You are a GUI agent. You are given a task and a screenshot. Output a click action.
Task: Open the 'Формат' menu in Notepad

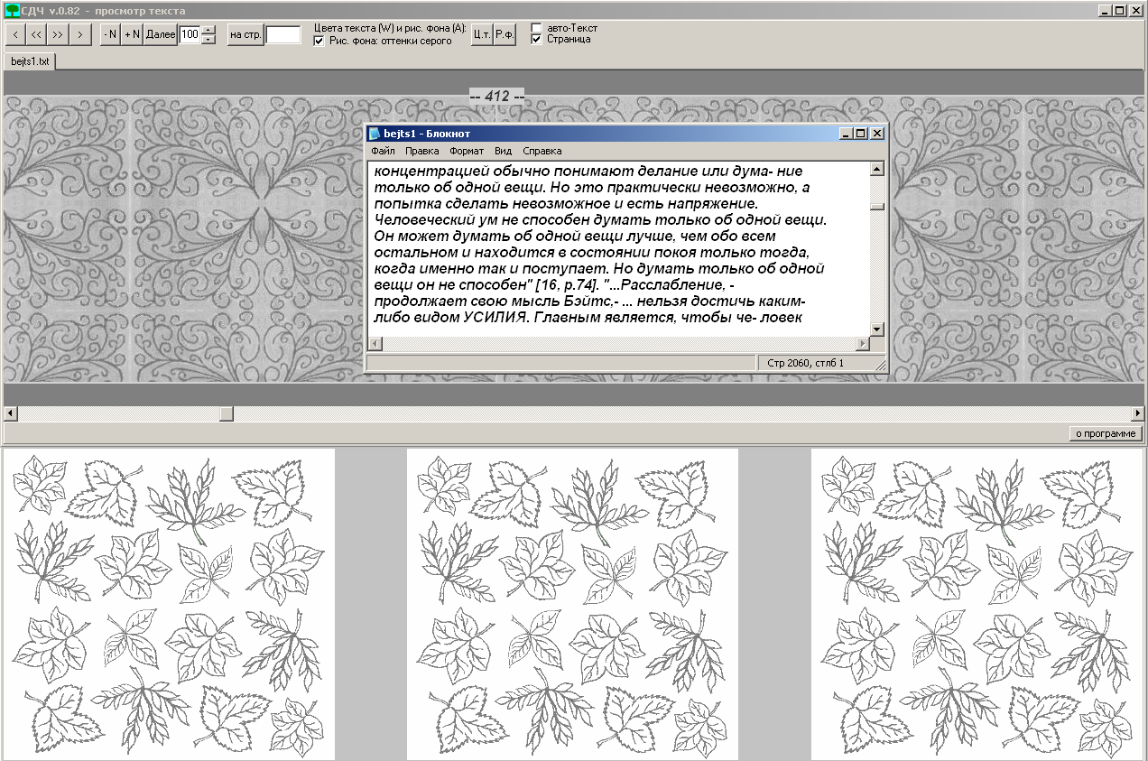pyautogui.click(x=466, y=151)
